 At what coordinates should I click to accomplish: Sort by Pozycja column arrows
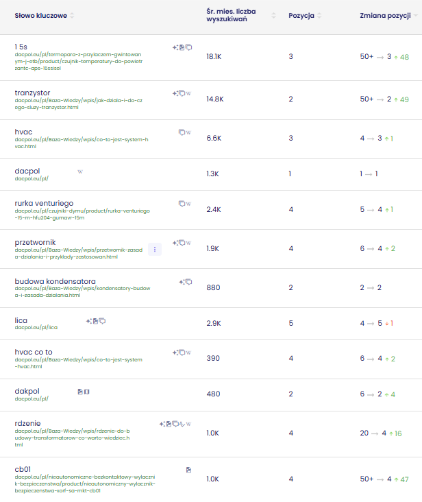(x=319, y=16)
